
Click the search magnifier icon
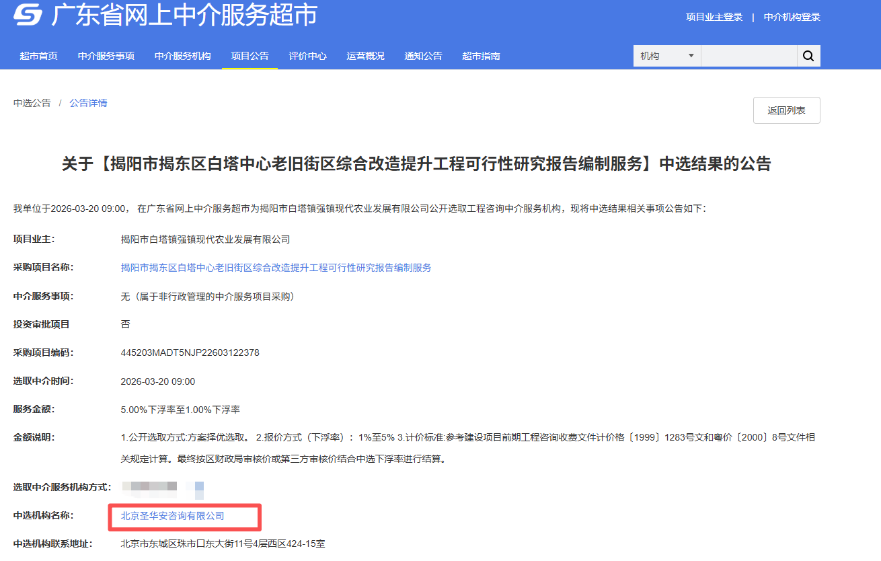coord(808,56)
